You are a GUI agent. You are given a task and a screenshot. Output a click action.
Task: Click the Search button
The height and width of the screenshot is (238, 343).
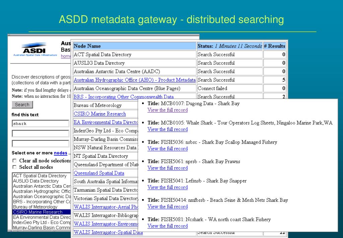[22, 104]
